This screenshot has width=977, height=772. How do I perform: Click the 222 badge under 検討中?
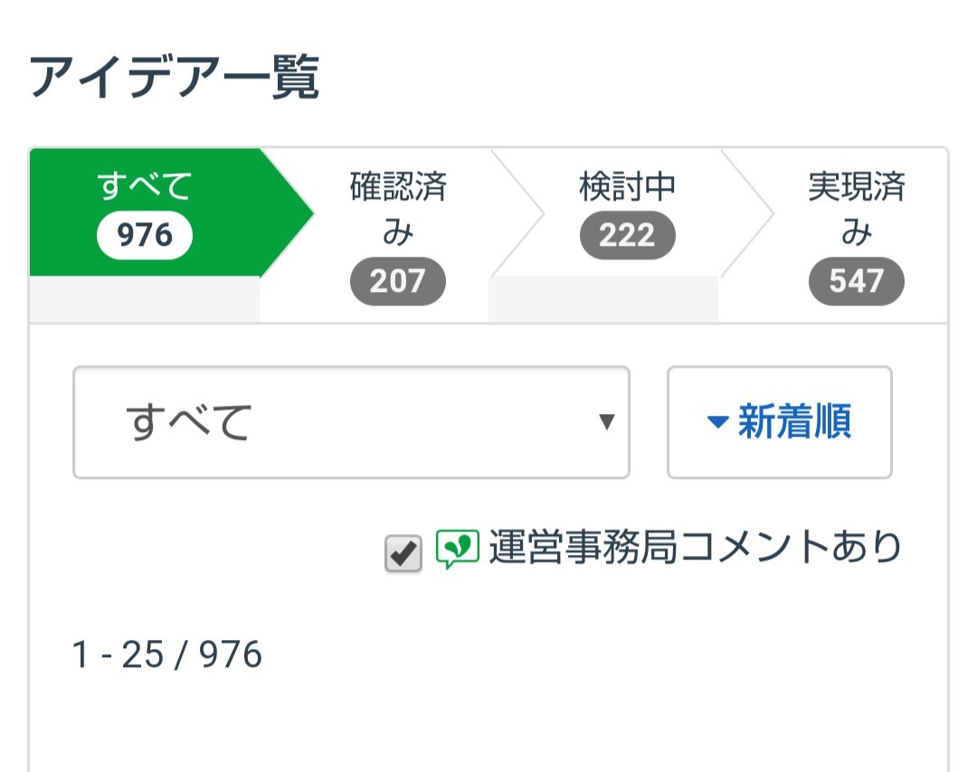click(627, 235)
